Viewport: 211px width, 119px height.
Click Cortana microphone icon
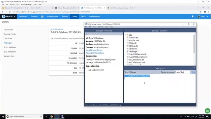point(41,117)
